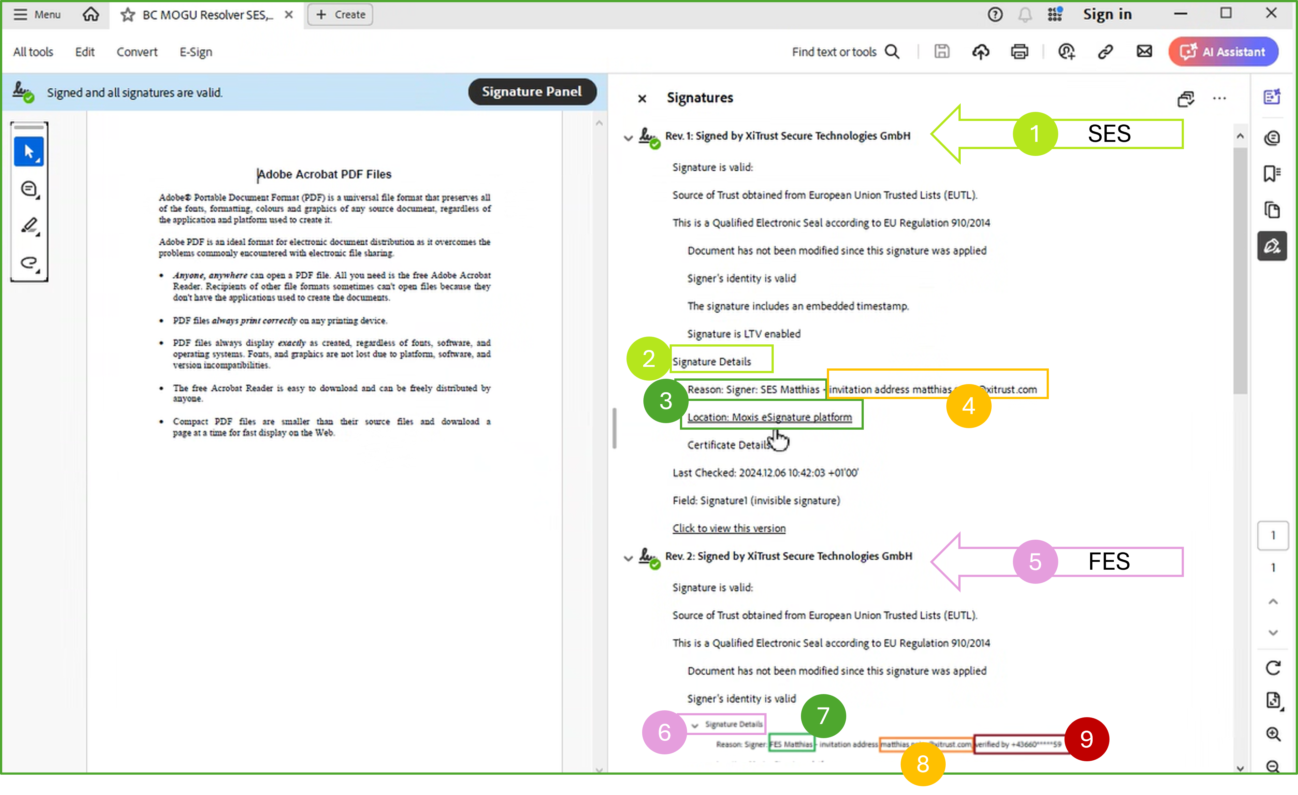Select the Add comment tool
The height and width of the screenshot is (795, 1298).
click(x=29, y=189)
